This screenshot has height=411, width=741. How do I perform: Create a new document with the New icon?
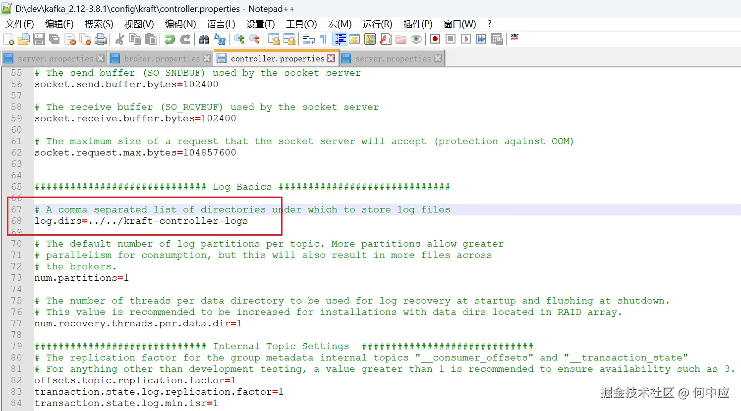click(x=8, y=39)
